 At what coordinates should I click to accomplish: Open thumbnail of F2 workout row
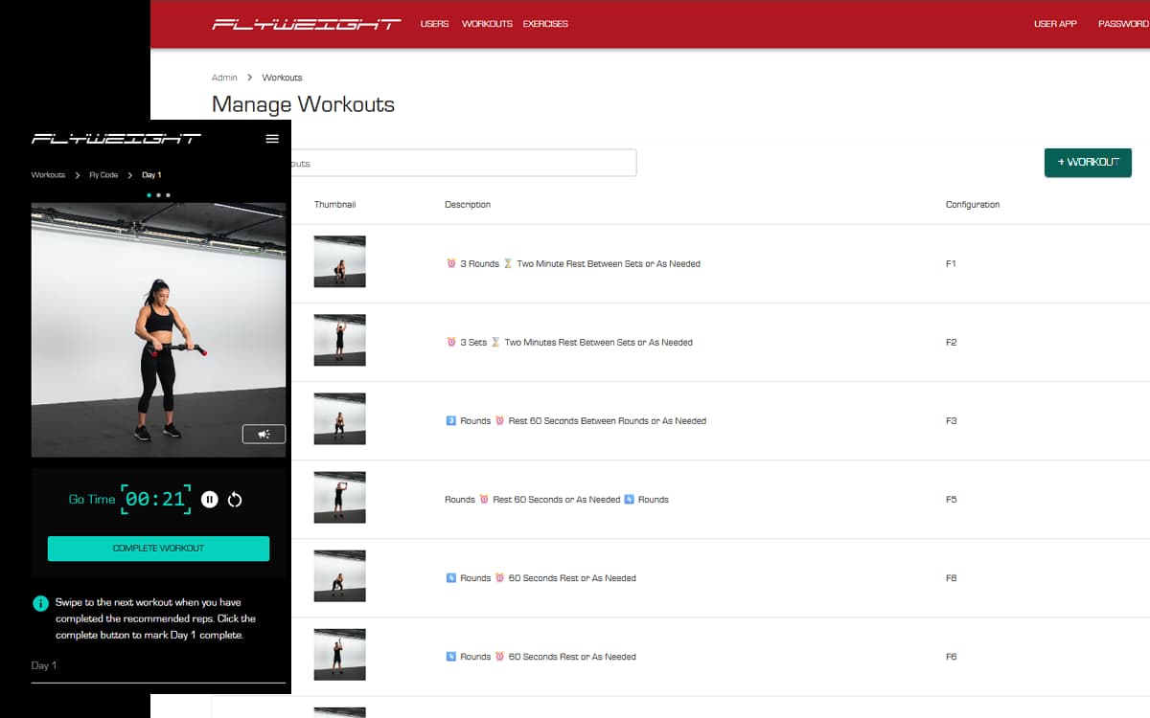(x=339, y=340)
